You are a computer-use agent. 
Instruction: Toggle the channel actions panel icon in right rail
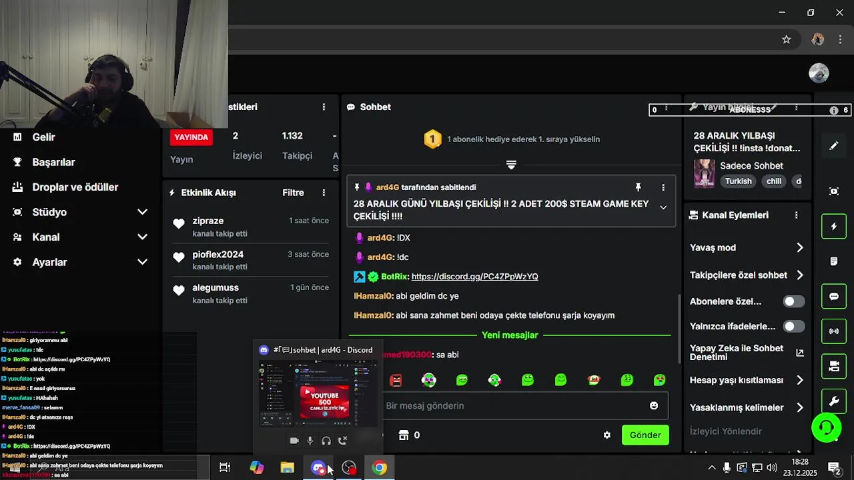[833, 366]
